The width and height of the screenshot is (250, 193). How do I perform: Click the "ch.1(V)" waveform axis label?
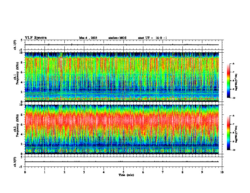15,45
